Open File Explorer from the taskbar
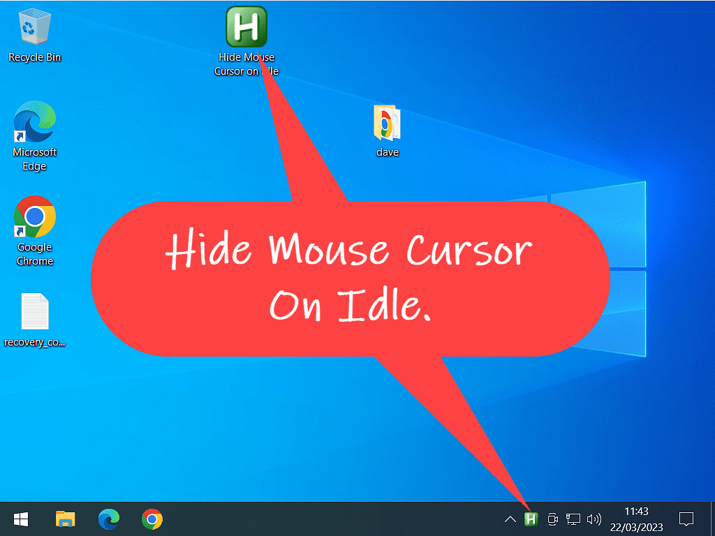715x536 pixels. (65, 519)
